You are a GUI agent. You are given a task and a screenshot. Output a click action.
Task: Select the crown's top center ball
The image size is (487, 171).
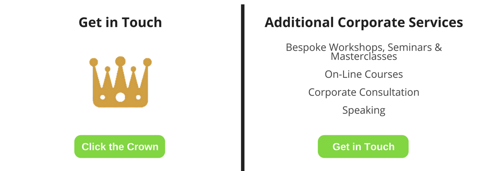point(120,61)
